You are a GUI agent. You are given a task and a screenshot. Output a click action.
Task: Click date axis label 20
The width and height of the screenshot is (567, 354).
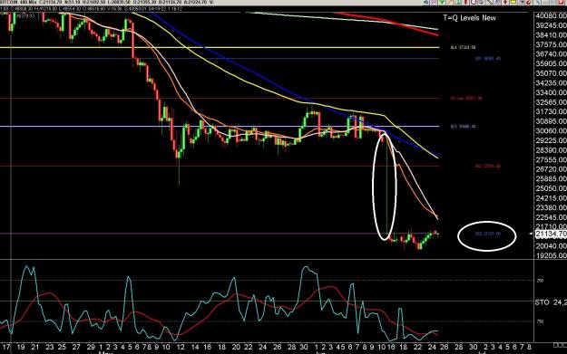pos(236,347)
